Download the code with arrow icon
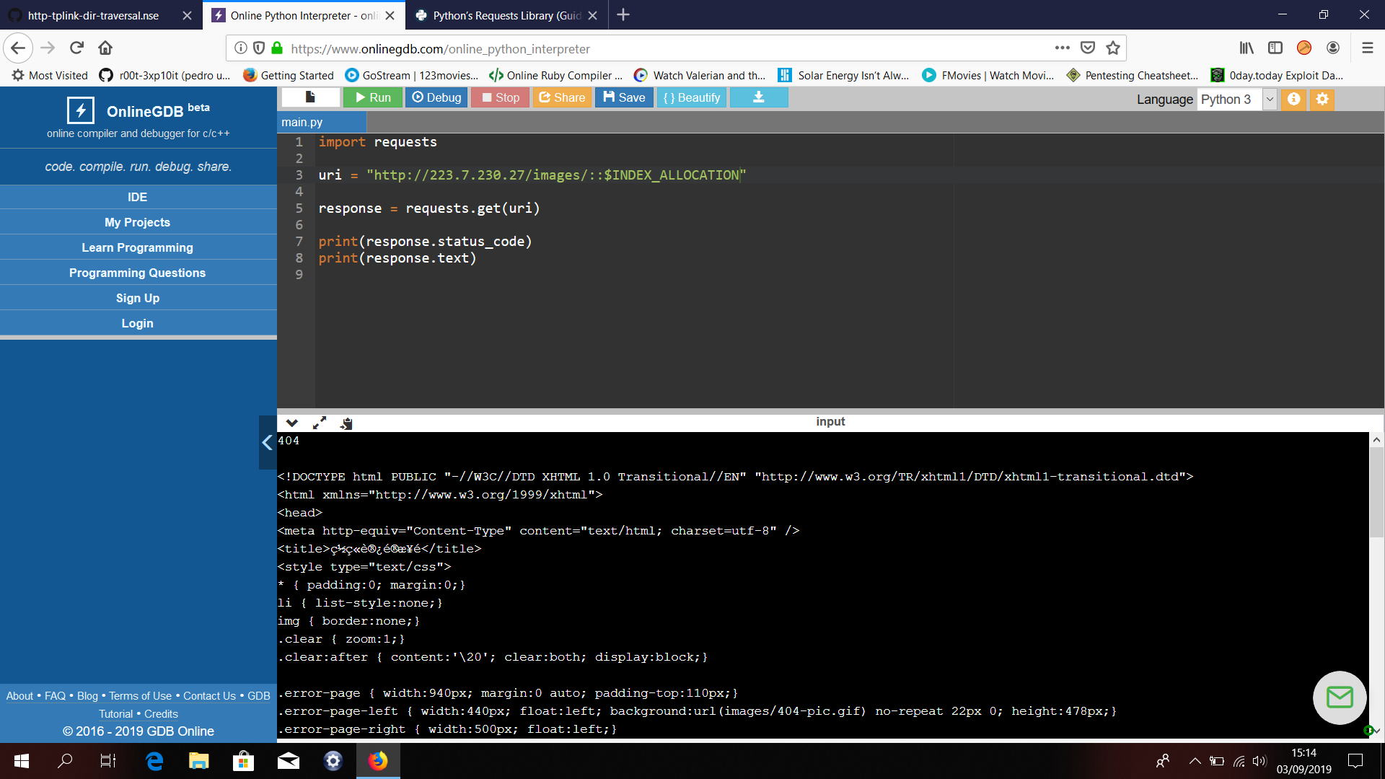The width and height of the screenshot is (1385, 779). 758,97
